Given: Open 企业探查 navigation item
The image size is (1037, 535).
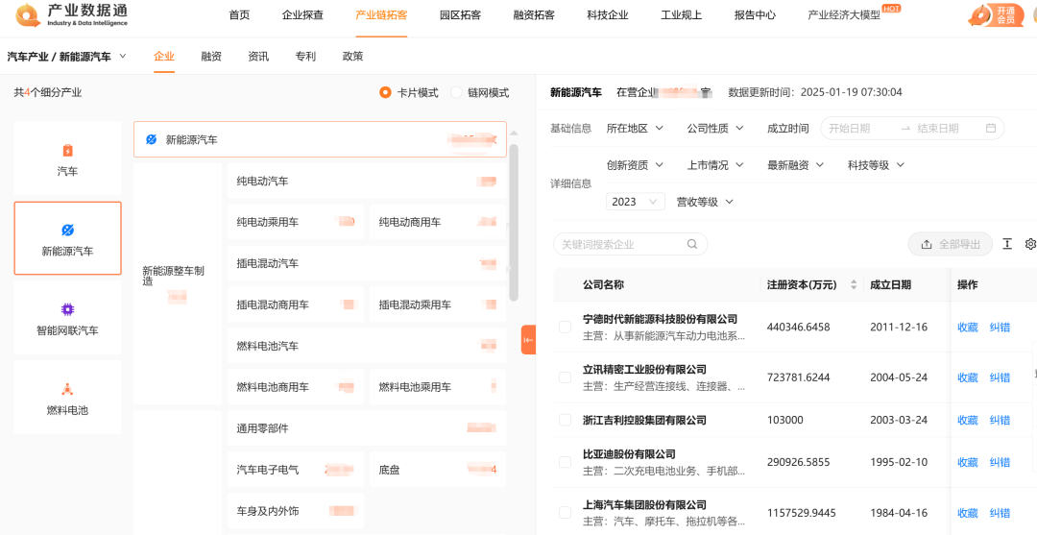Looking at the screenshot, I should (302, 15).
